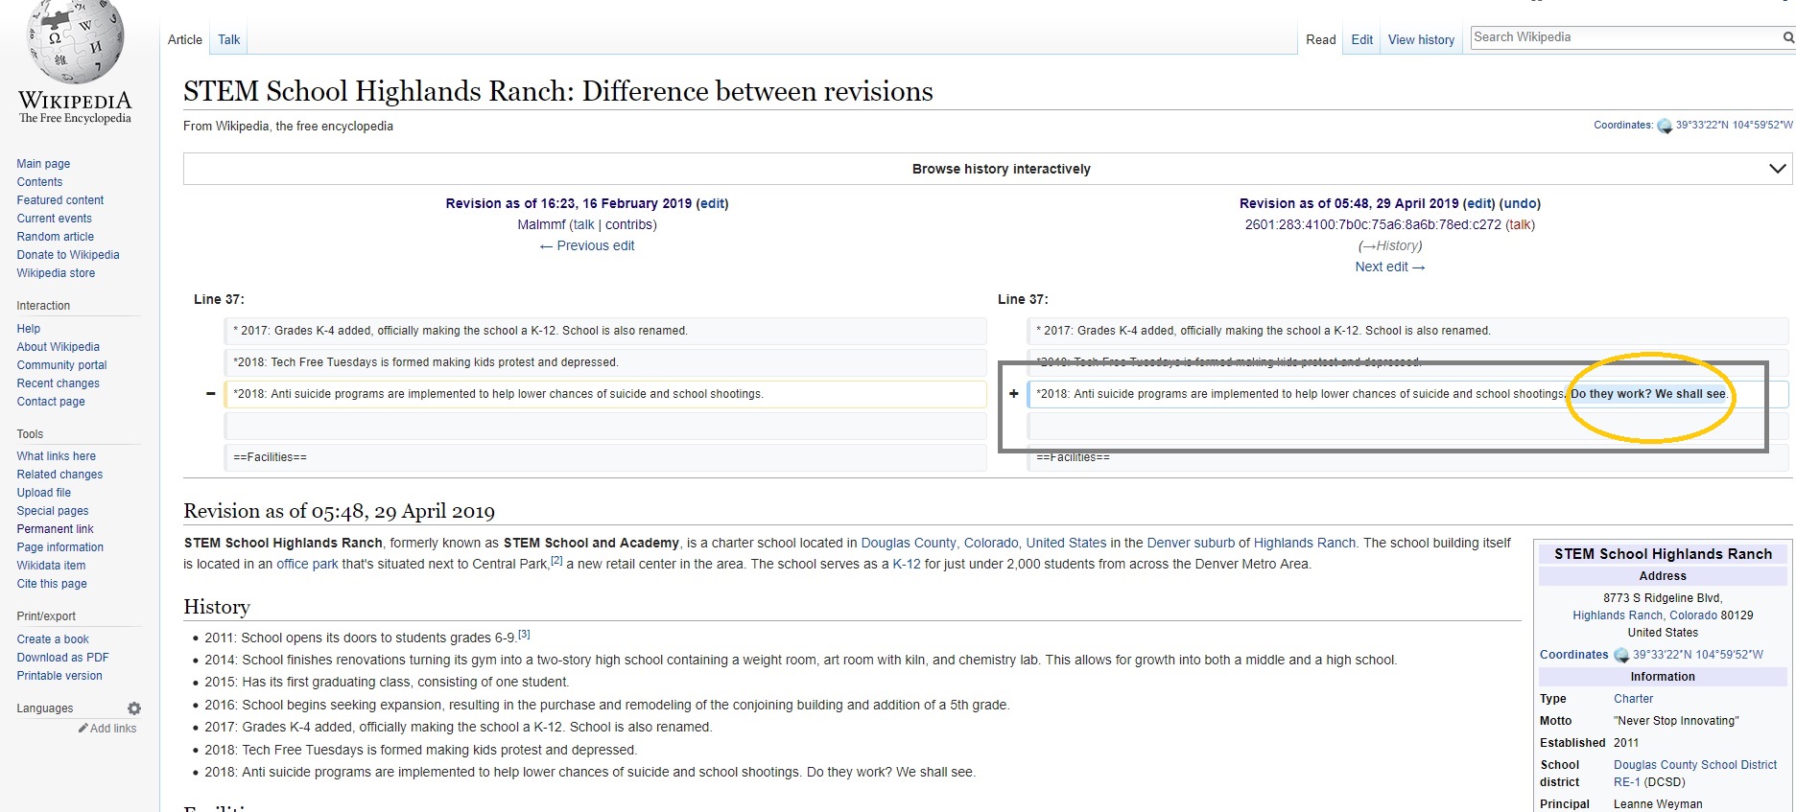Open the Upload file link
This screenshot has height=812, width=1796.
pyautogui.click(x=44, y=493)
